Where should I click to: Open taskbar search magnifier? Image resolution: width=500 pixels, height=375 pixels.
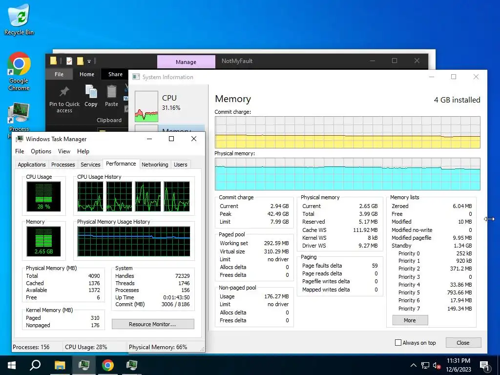click(x=35, y=365)
